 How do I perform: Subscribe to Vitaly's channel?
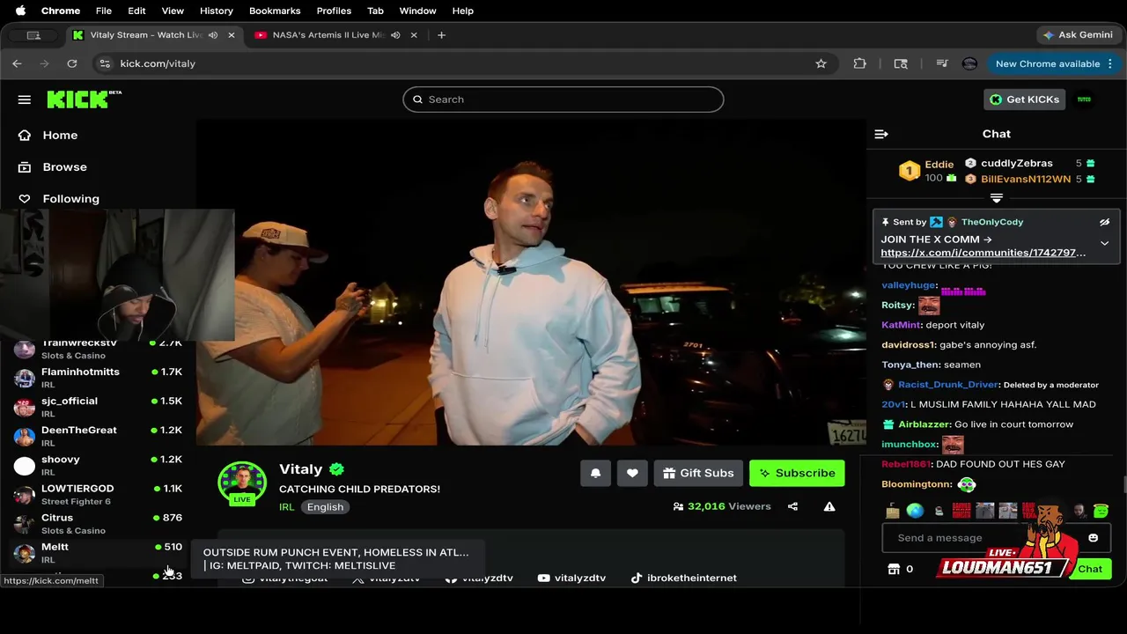coord(797,473)
